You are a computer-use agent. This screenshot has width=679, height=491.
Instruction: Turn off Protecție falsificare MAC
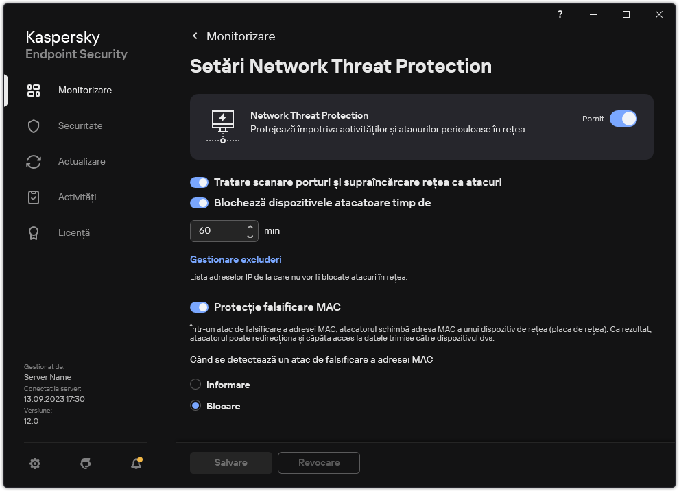pos(199,307)
